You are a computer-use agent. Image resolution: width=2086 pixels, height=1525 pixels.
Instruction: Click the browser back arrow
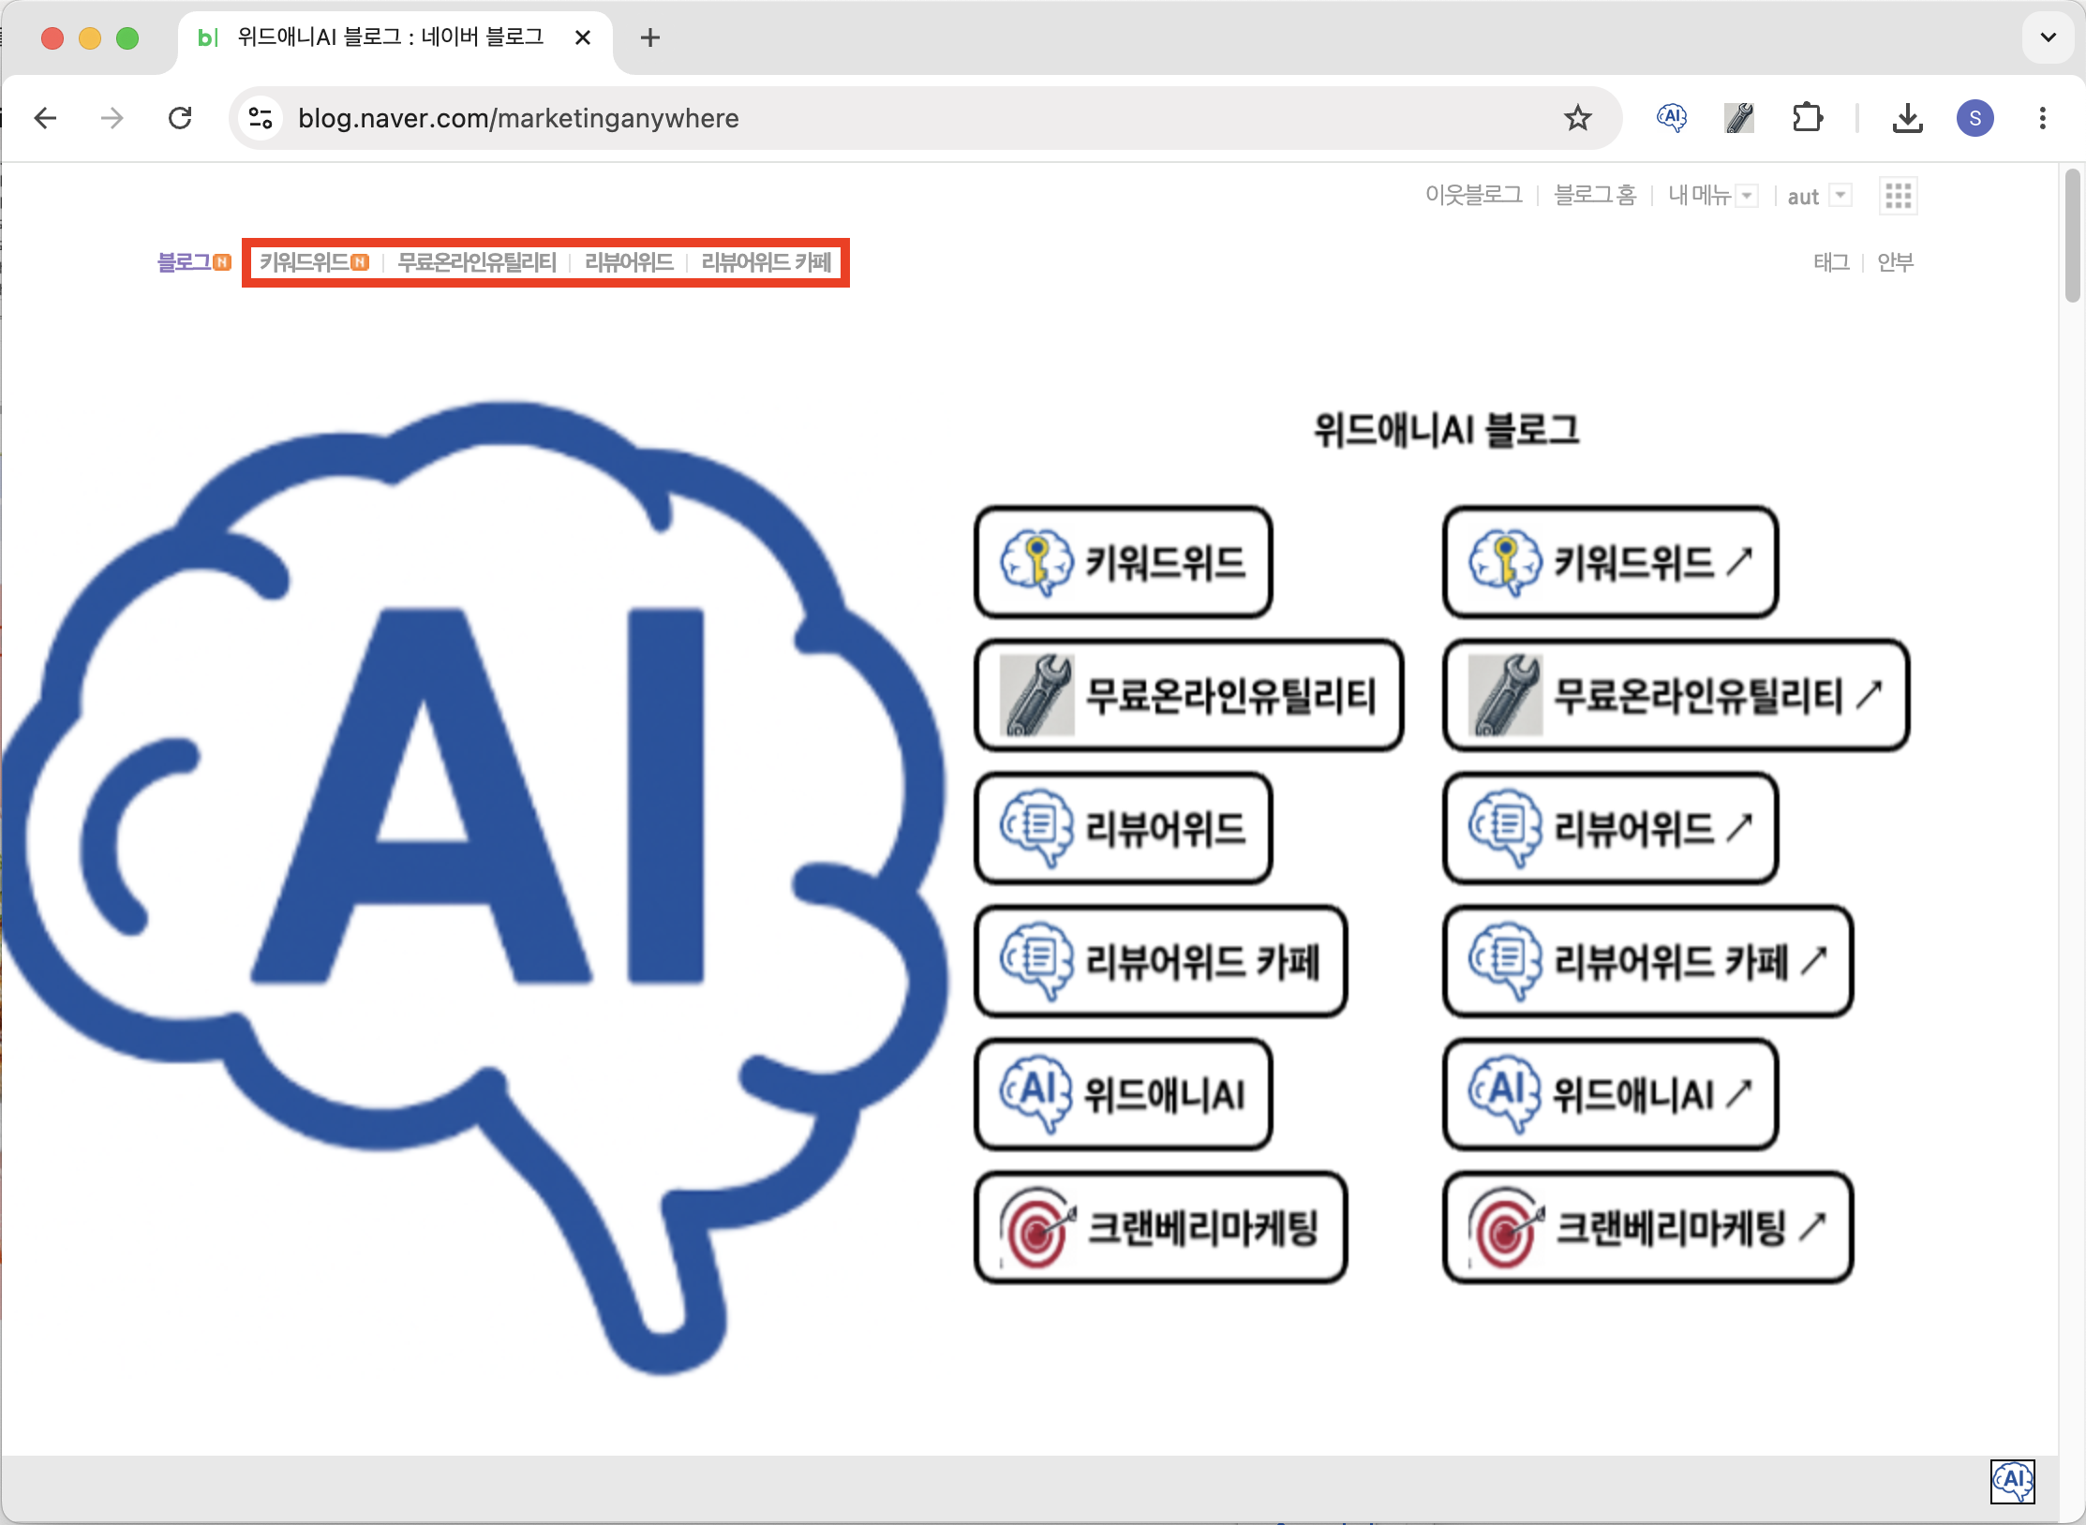click(x=45, y=118)
